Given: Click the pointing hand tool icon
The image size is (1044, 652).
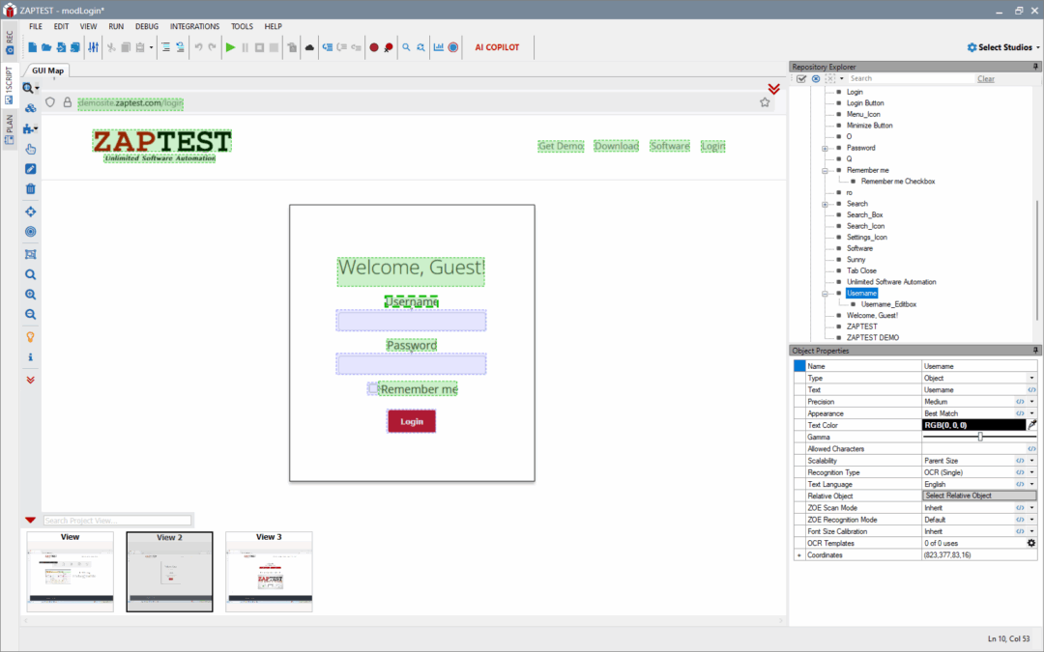Looking at the screenshot, I should tap(31, 149).
